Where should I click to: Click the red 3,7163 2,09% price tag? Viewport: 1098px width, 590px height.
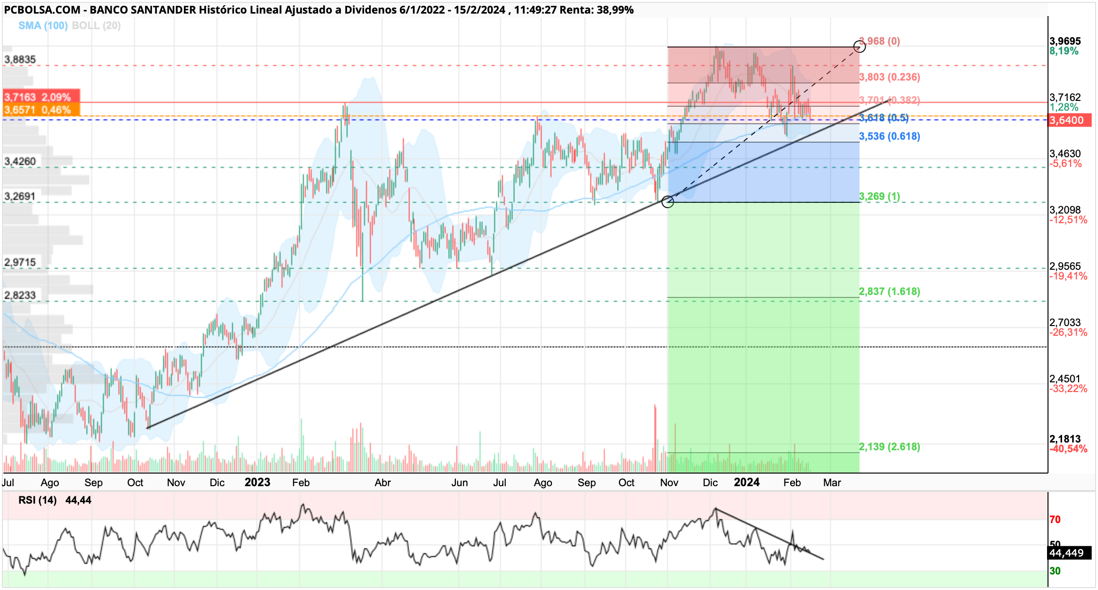[41, 97]
